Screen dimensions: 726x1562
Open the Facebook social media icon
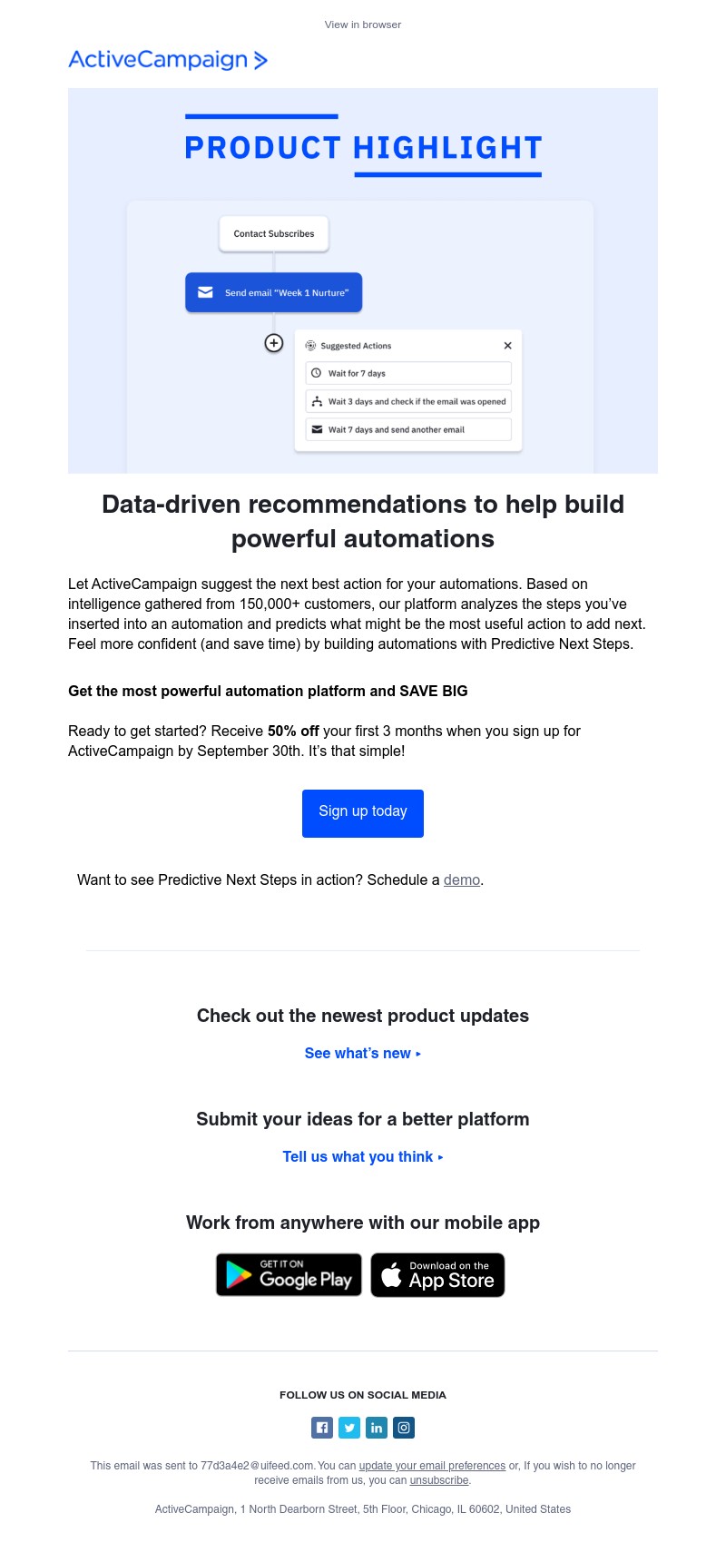point(322,1428)
